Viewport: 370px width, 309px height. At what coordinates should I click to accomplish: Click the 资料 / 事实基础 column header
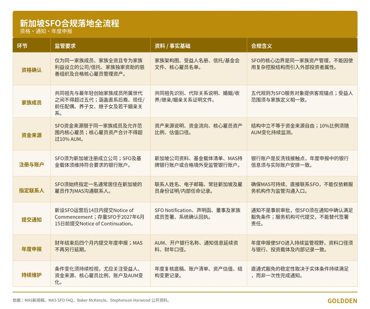click(x=172, y=46)
